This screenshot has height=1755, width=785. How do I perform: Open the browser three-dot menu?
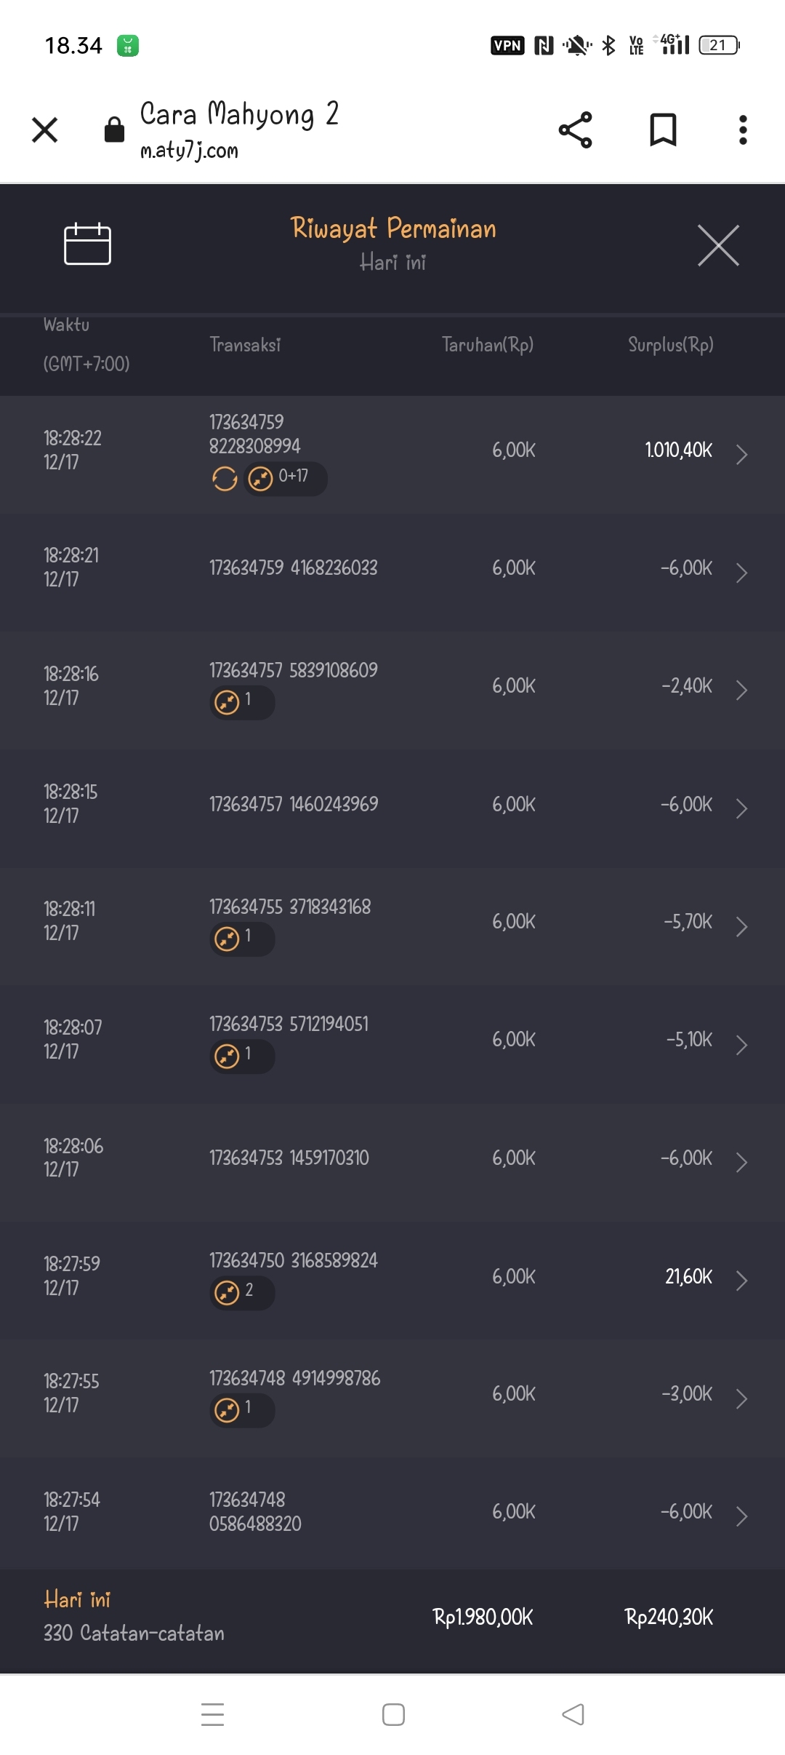click(742, 130)
